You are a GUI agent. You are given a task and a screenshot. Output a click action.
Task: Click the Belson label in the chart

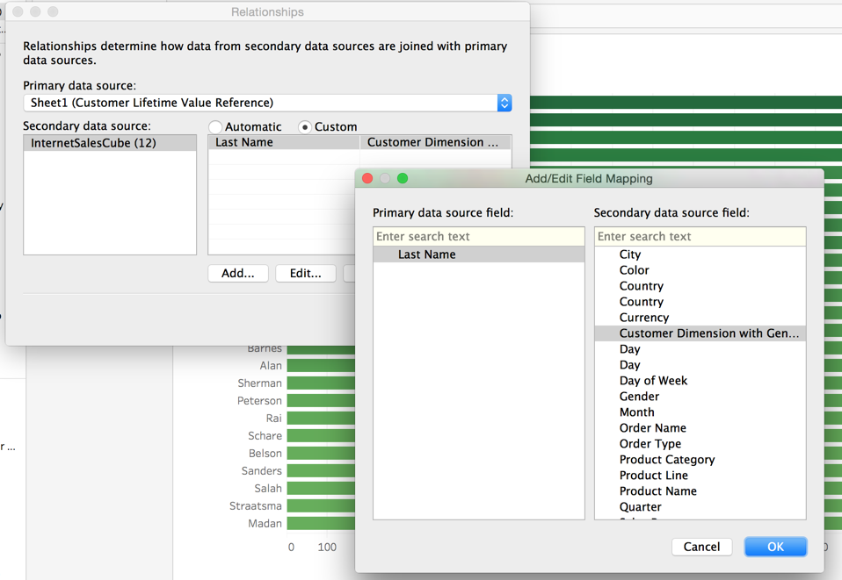pos(265,454)
